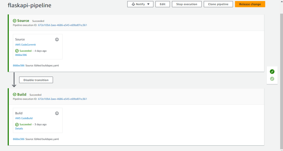This screenshot has height=151, width=283.
Task: Click the Source stage heading text
Action: (x=23, y=21)
